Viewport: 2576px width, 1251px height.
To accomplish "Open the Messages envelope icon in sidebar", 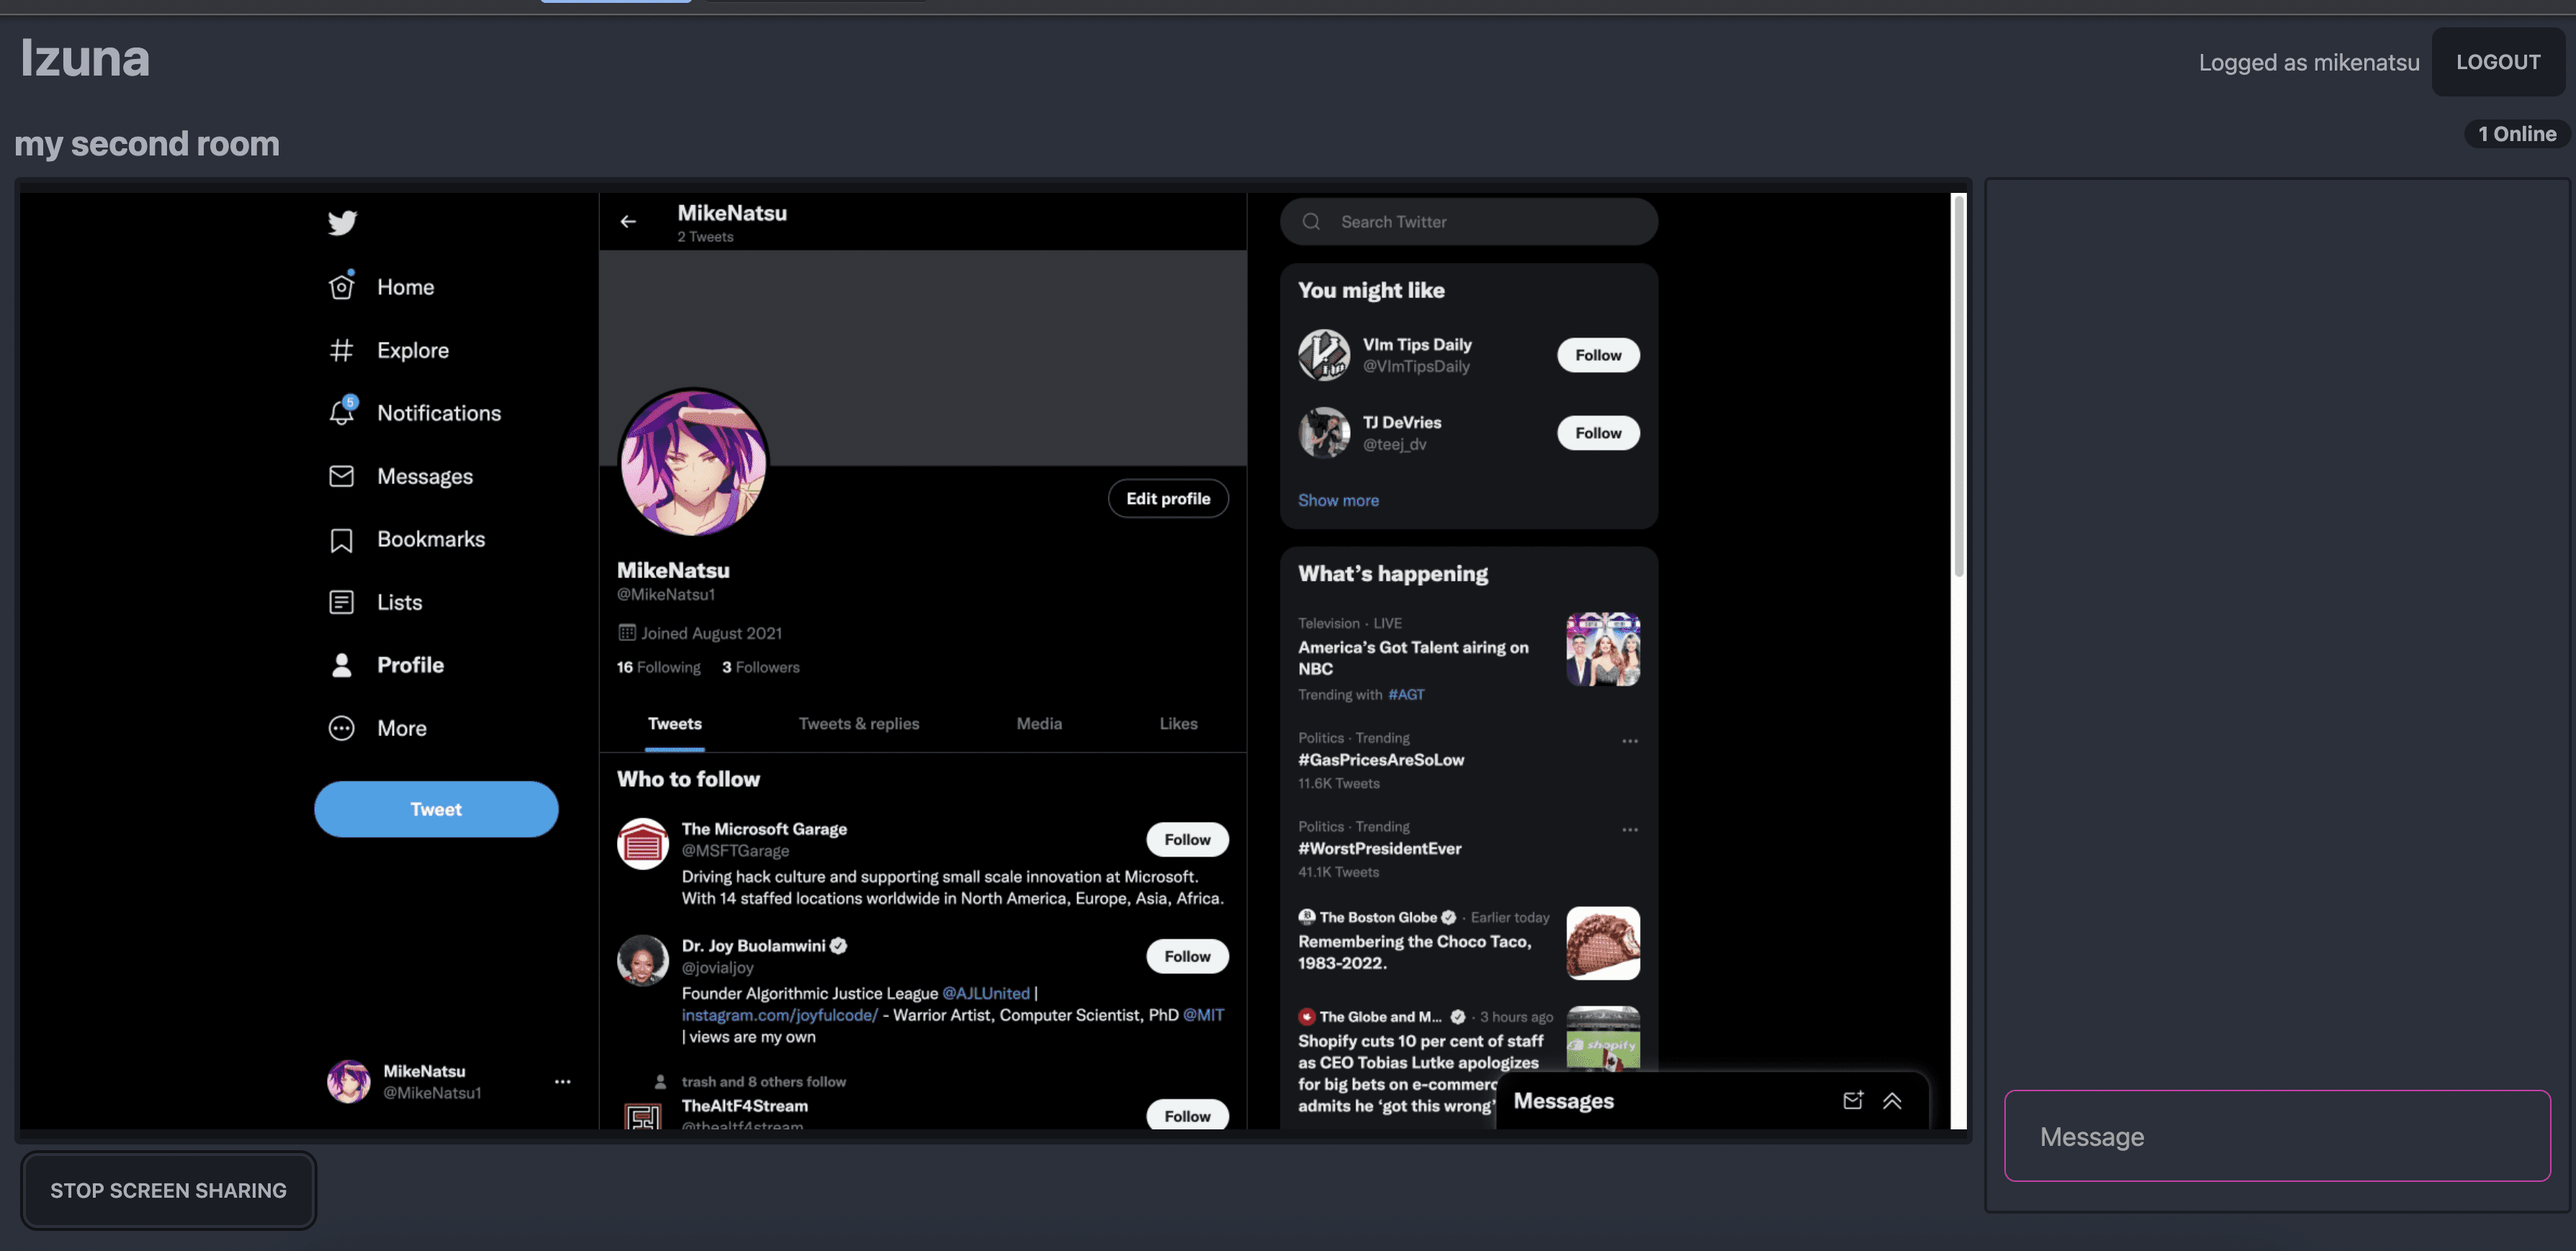I will point(341,476).
